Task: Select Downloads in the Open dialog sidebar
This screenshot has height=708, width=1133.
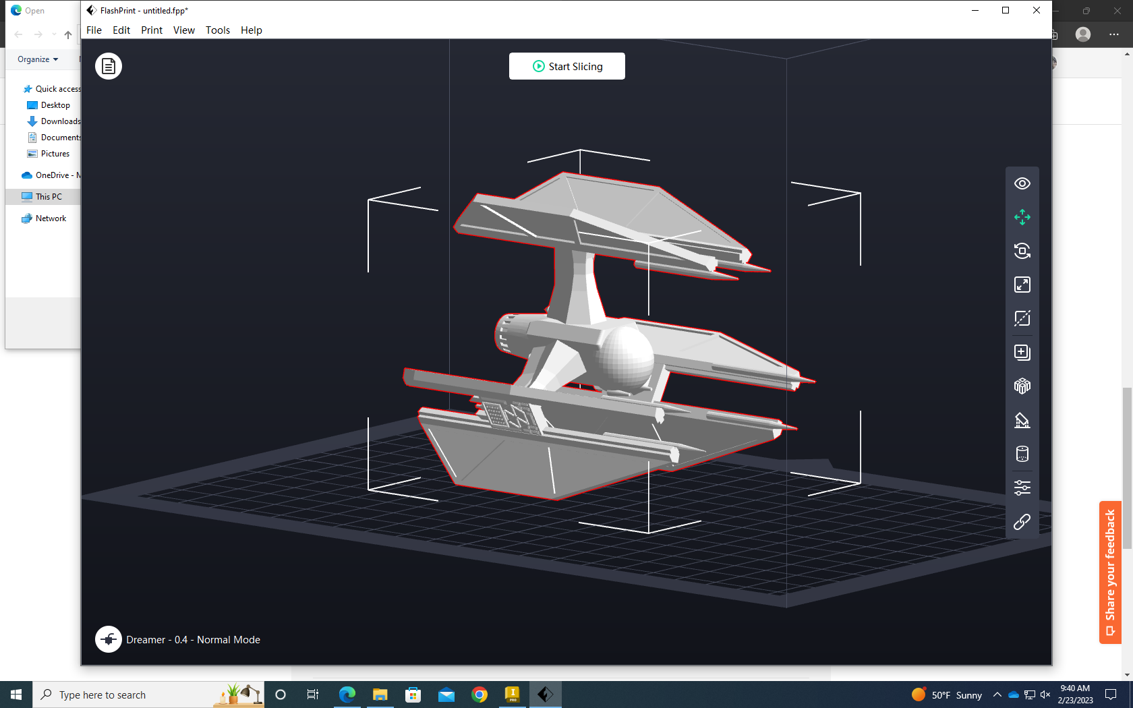Action: 53,121
